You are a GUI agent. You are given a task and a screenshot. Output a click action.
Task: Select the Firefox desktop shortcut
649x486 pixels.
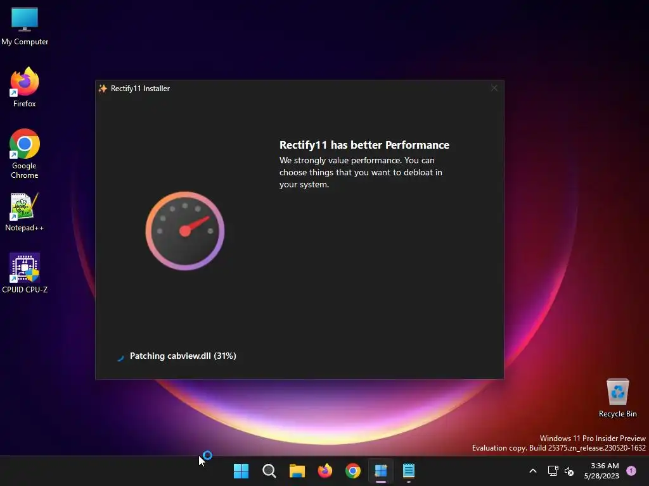(25, 87)
